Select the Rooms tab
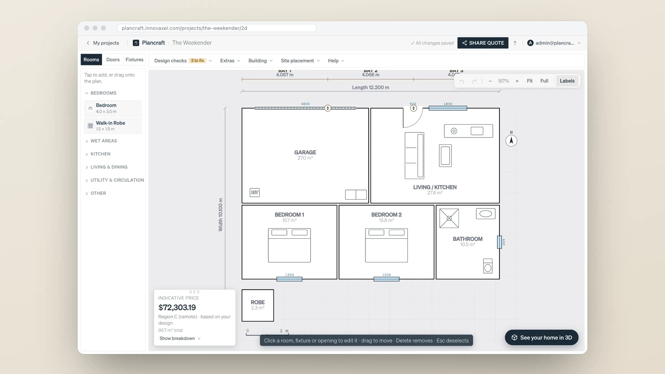This screenshot has width=665, height=374. click(x=91, y=60)
